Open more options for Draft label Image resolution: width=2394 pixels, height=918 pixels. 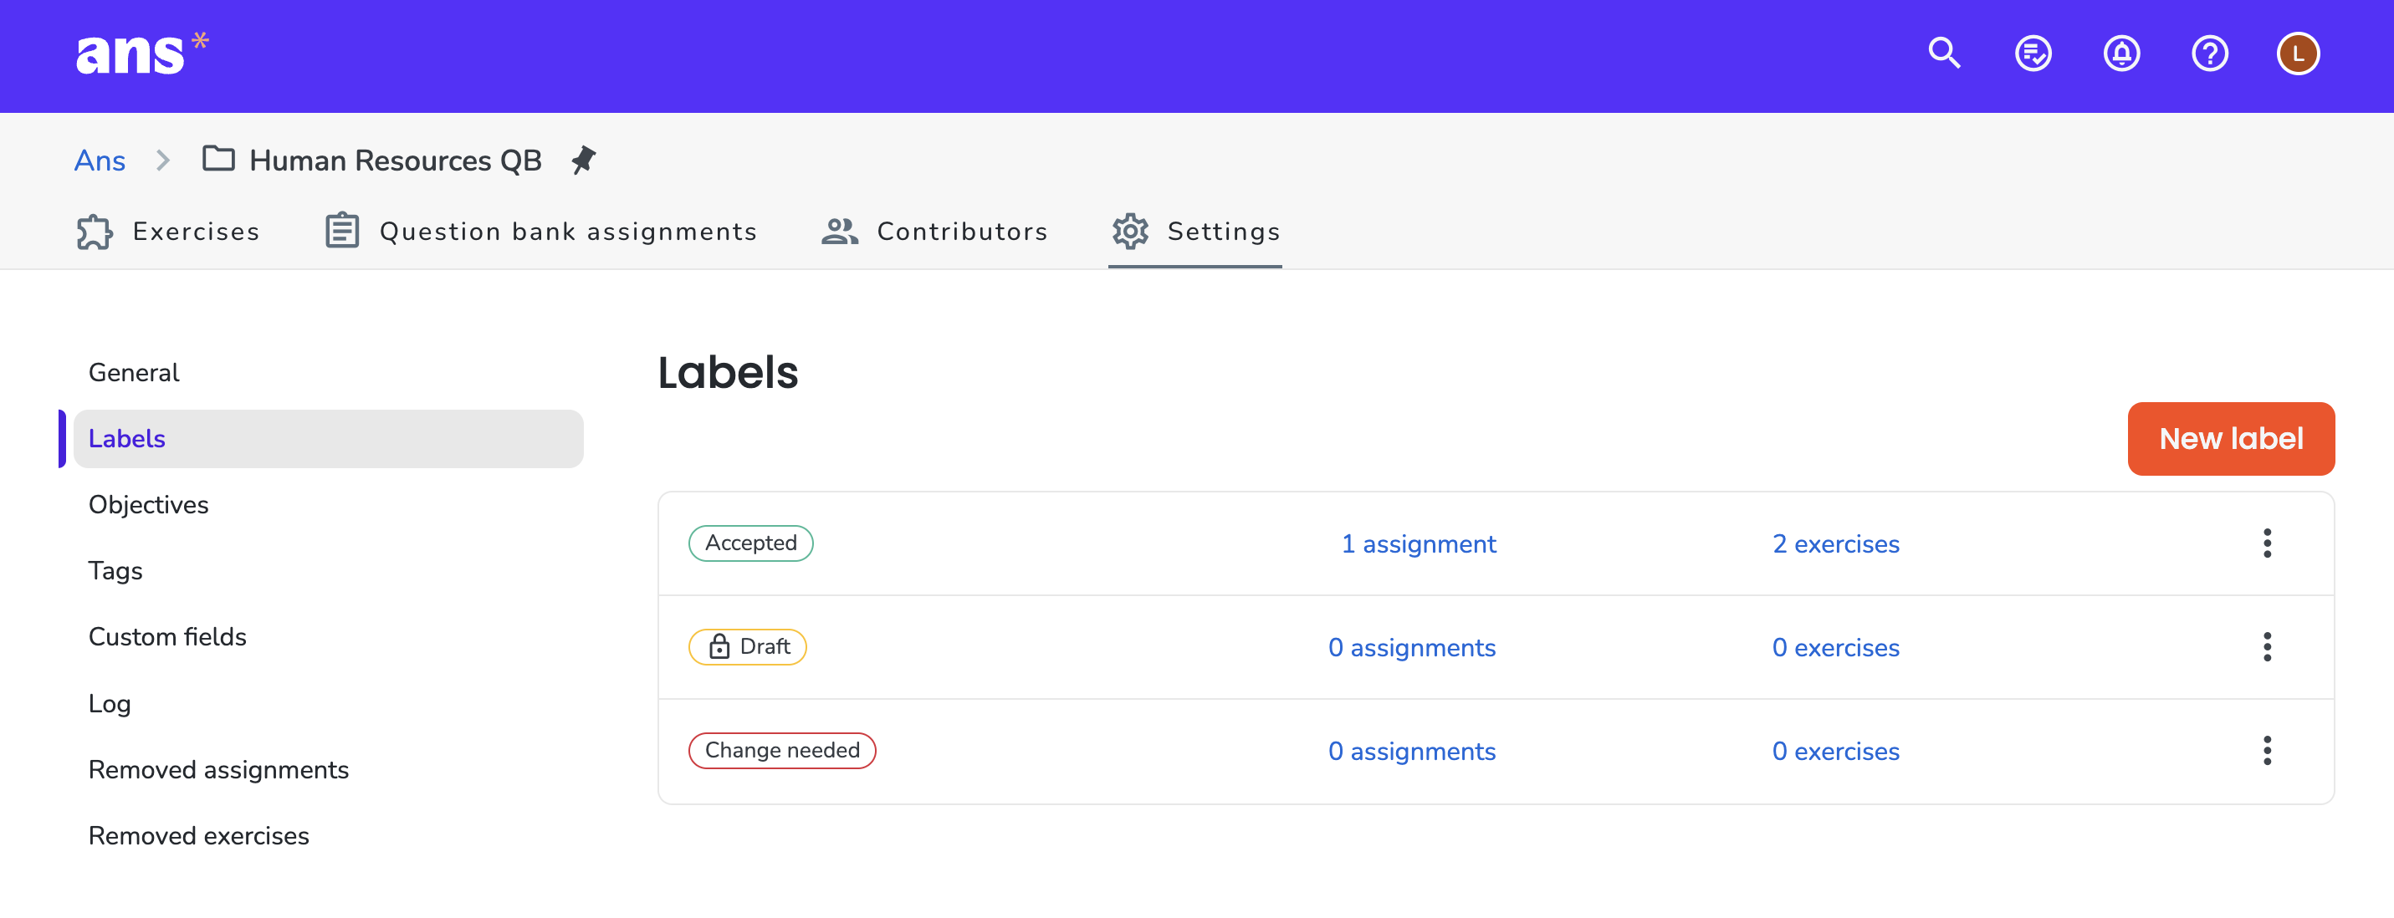coord(2267,646)
